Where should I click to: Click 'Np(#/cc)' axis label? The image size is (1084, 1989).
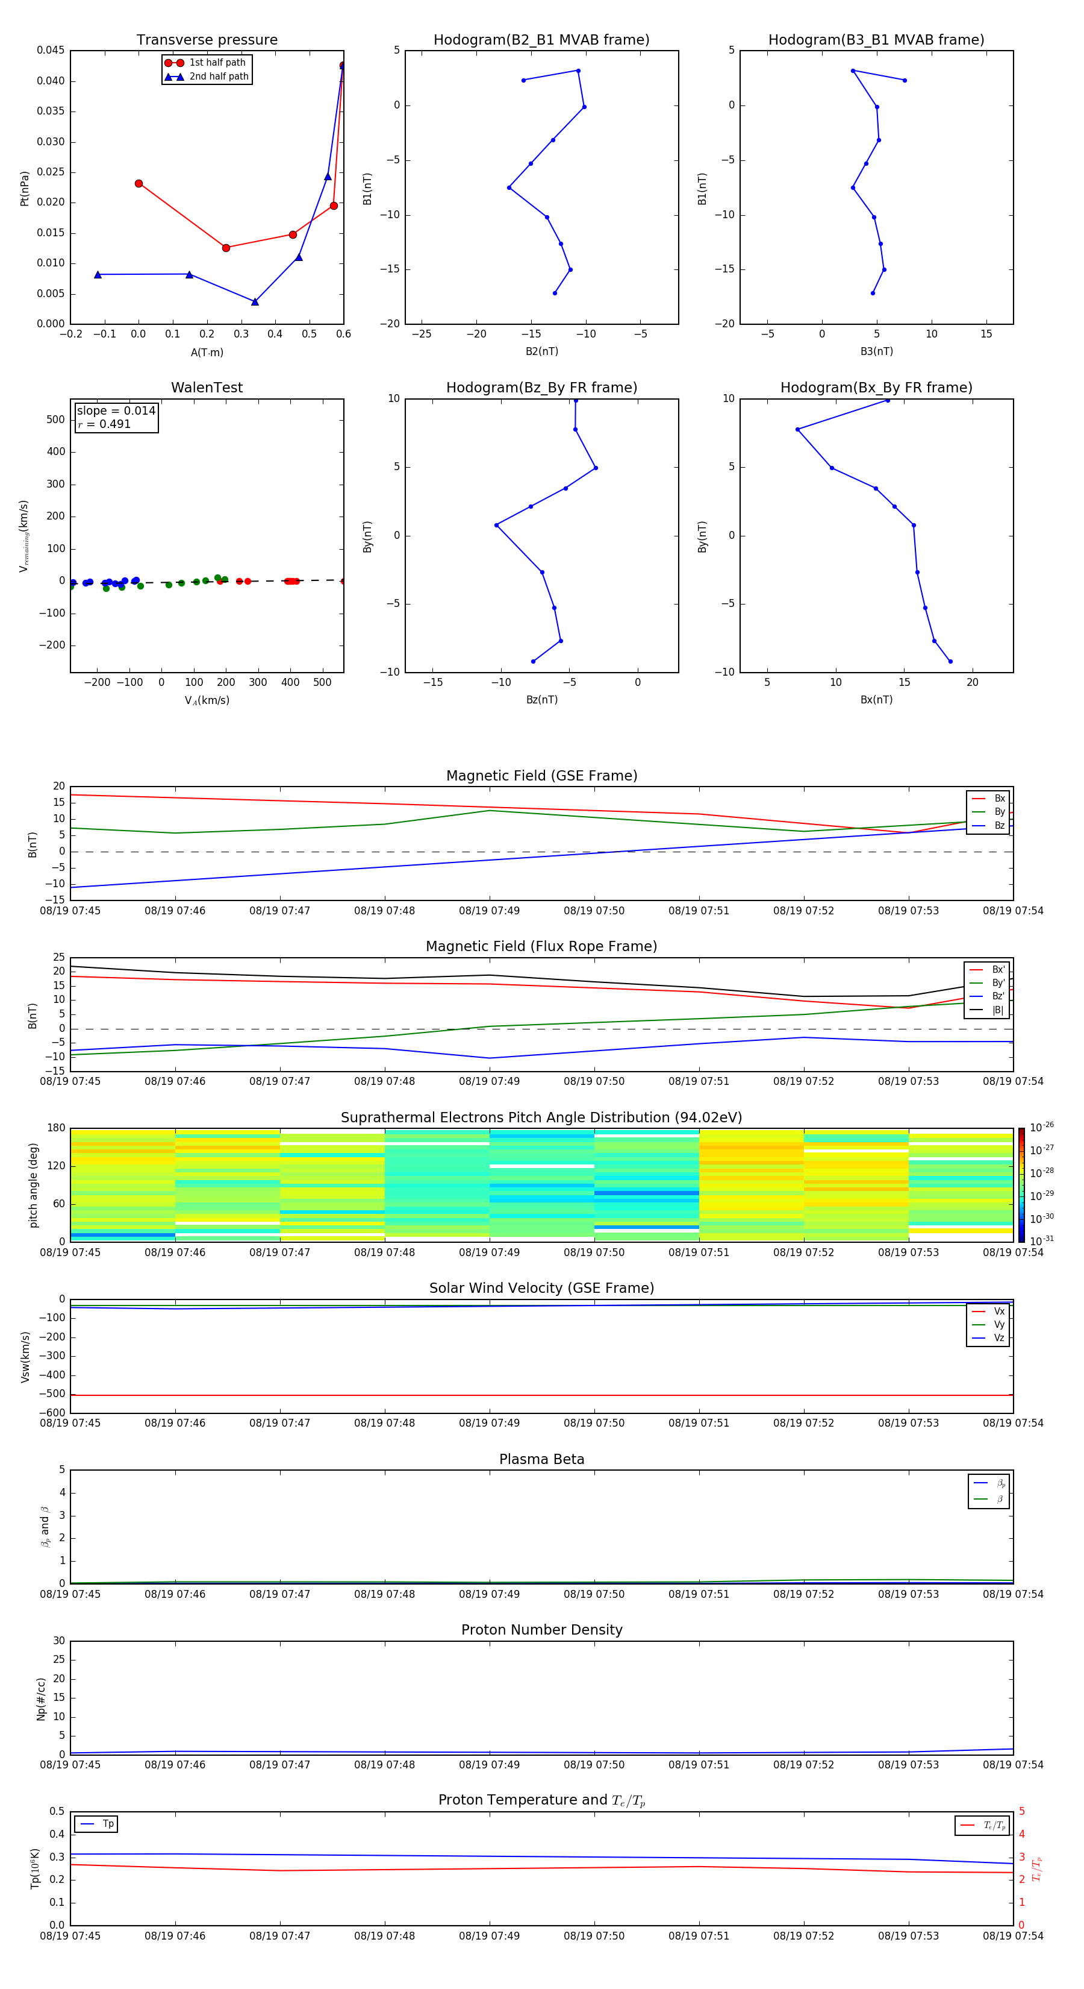41,1698
